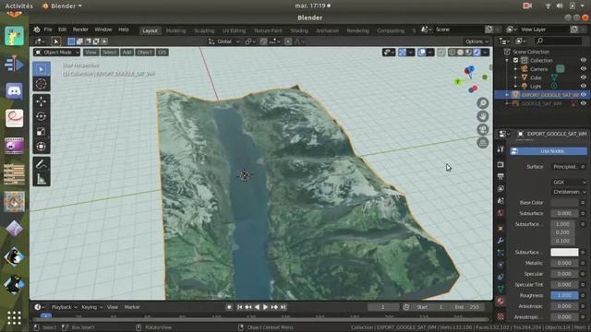The image size is (591, 332).
Task: Switch to the Sculpting workspace tab
Action: point(204,30)
